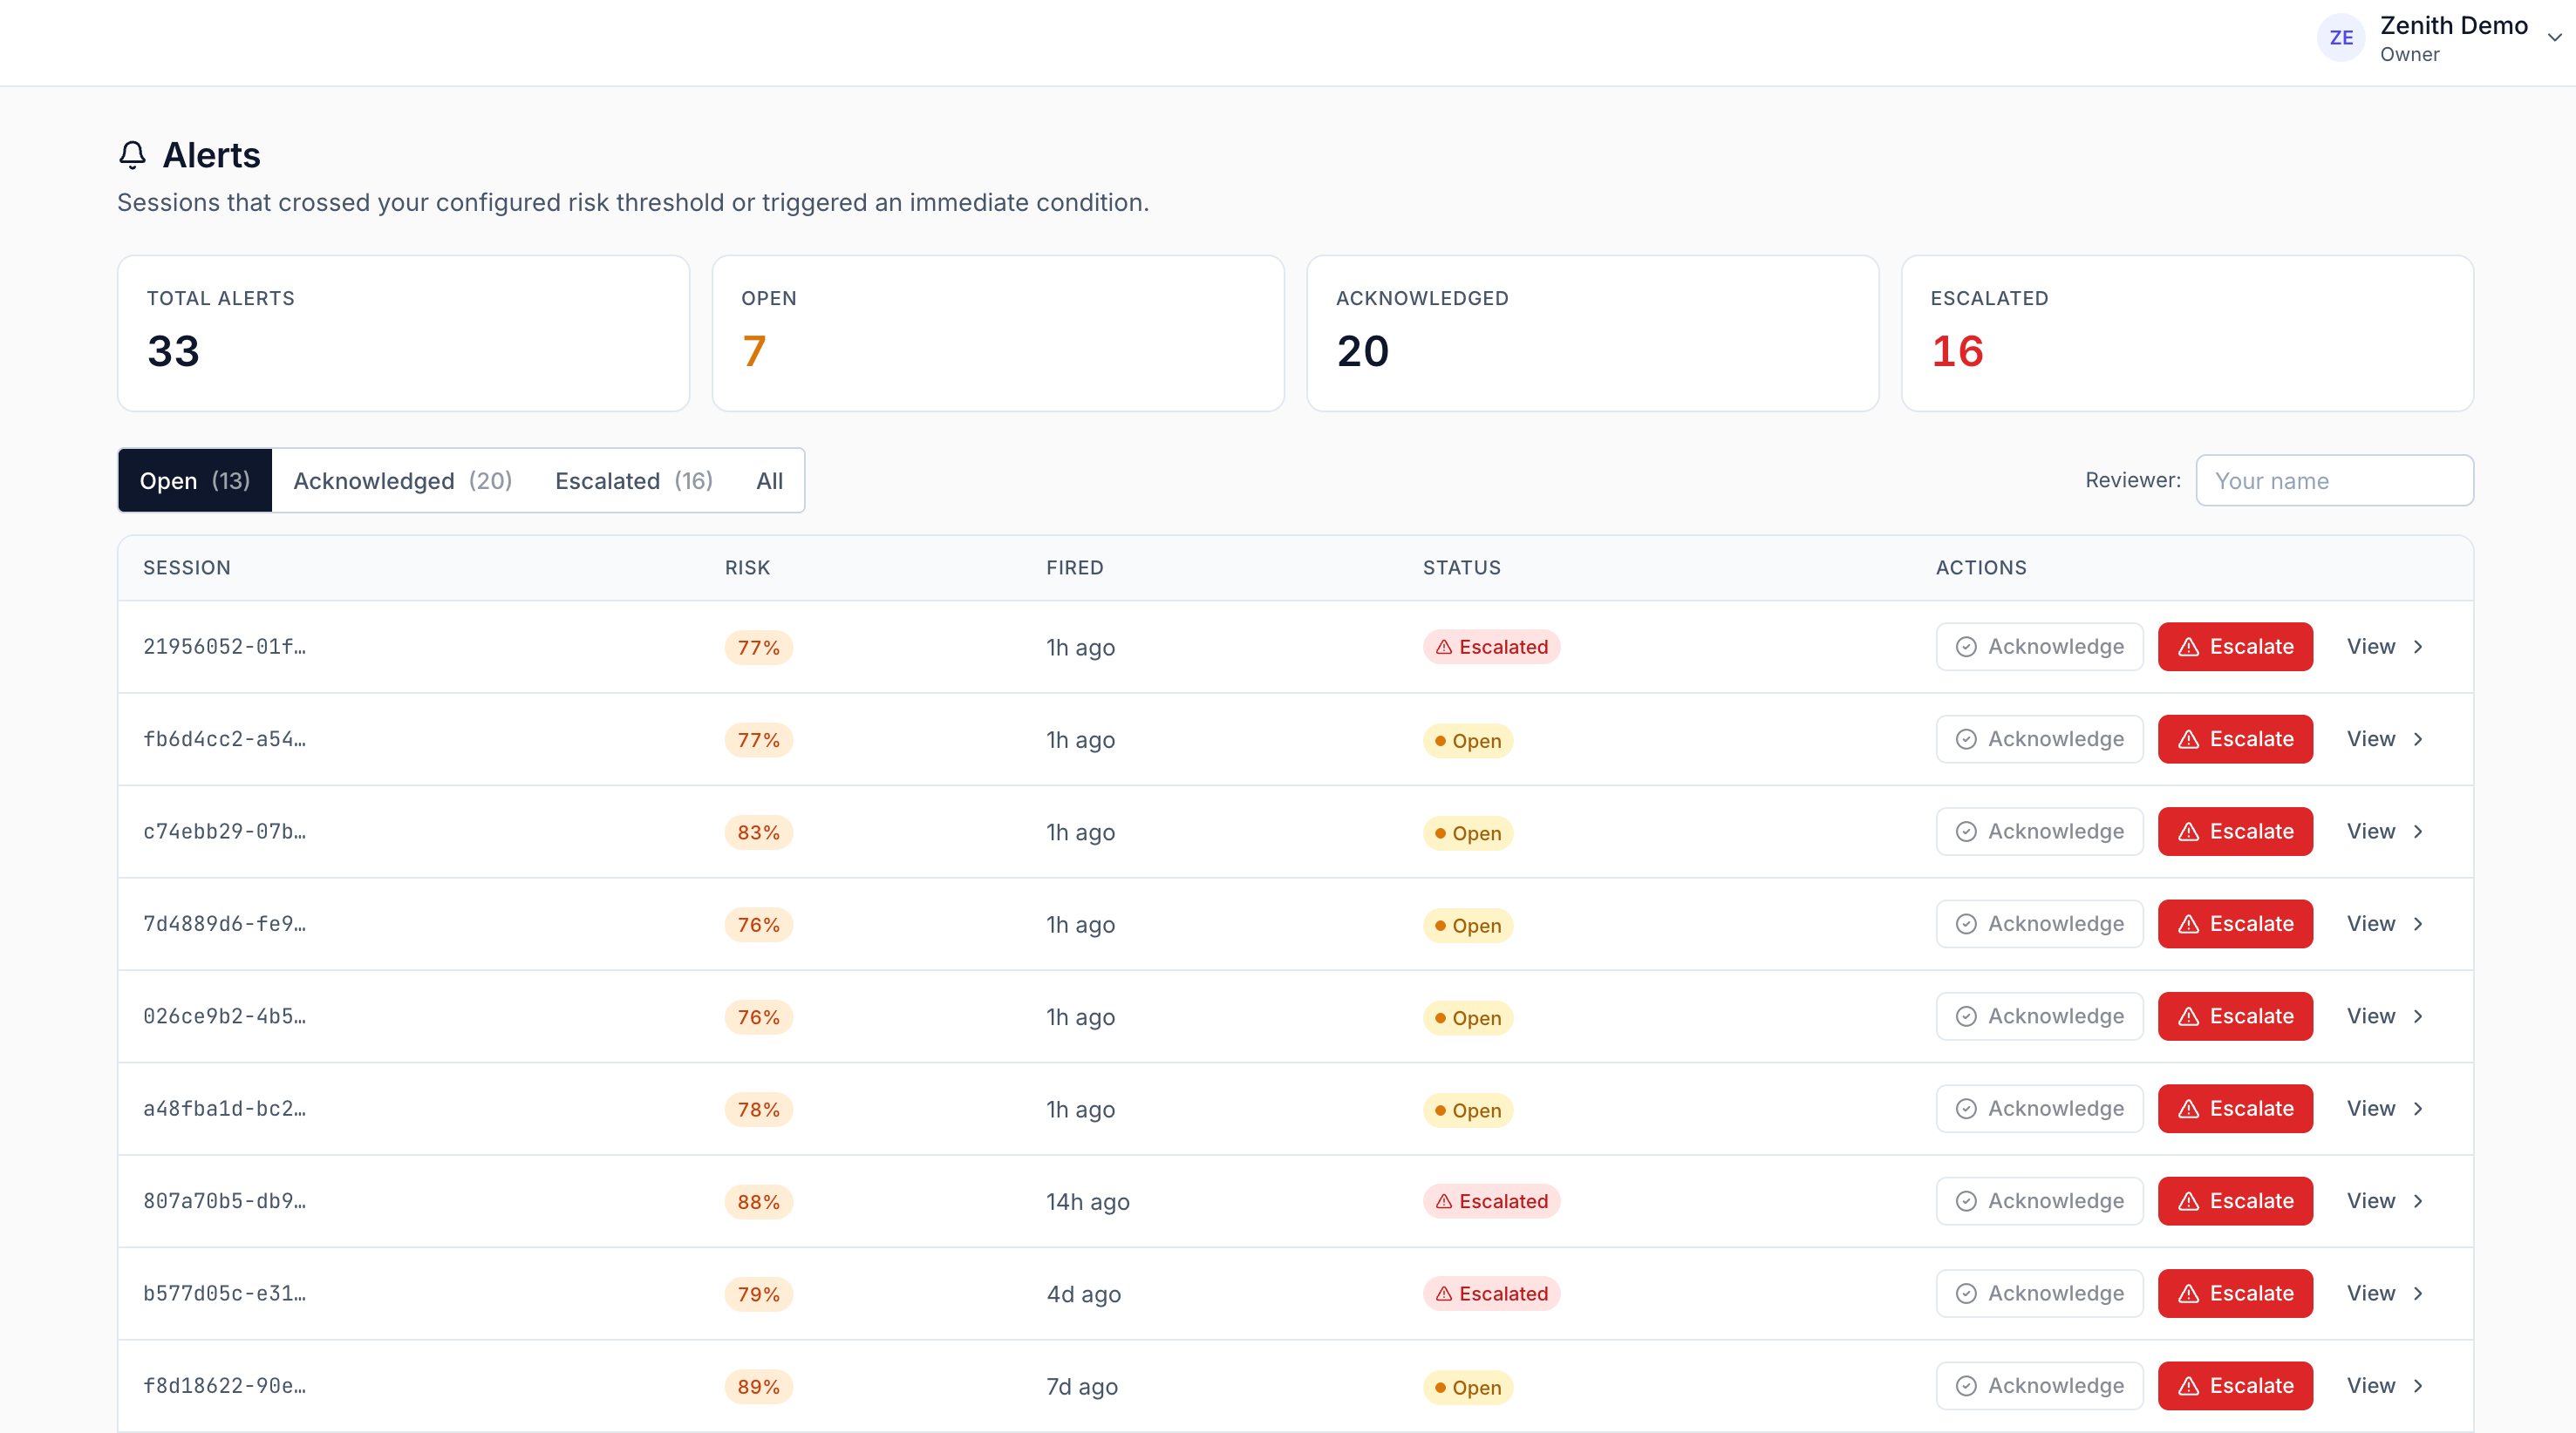Switch to the Acknowledged (20) tab

coord(402,480)
